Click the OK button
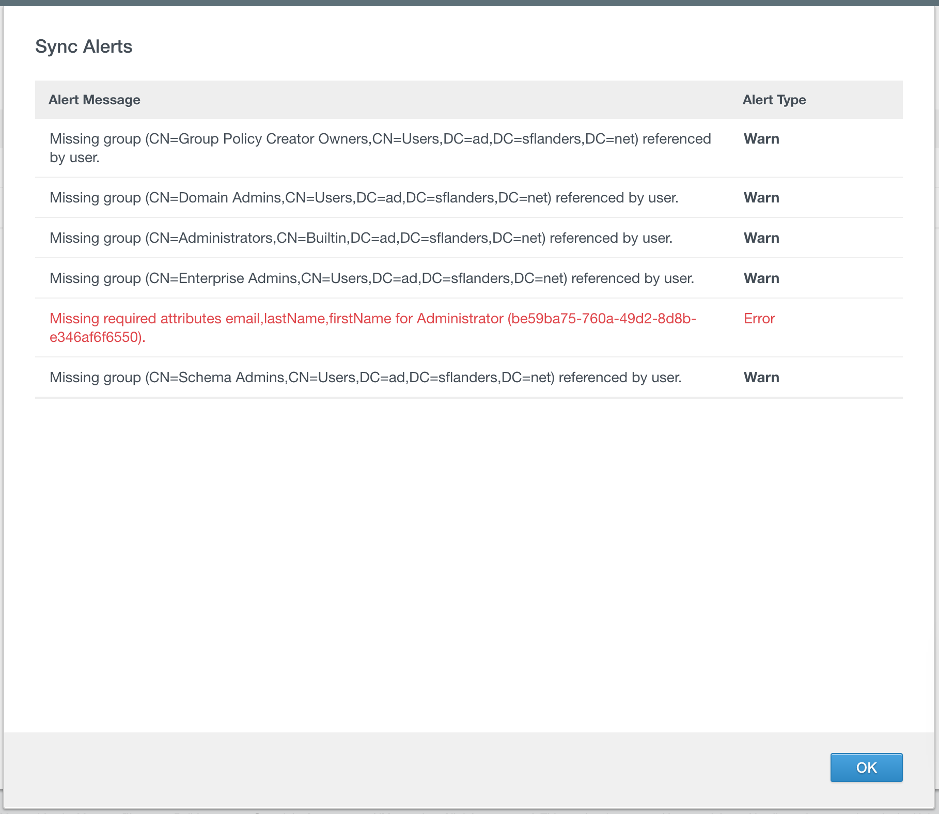Viewport: 939px width, 814px height. point(866,767)
